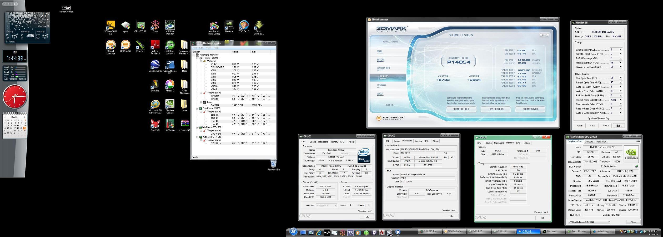This screenshot has height=237, width=663.
Task: Collapse the Fintek F71882F tree node
Action: 197,58
